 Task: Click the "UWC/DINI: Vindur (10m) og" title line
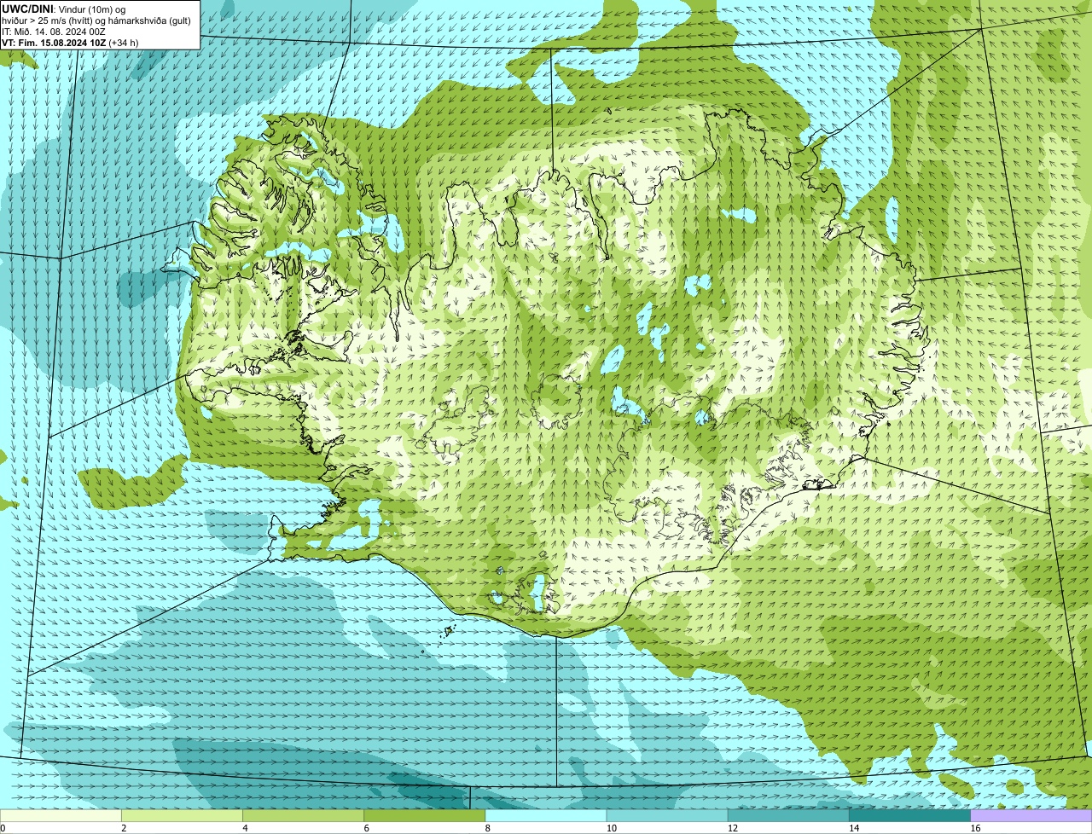63,9
